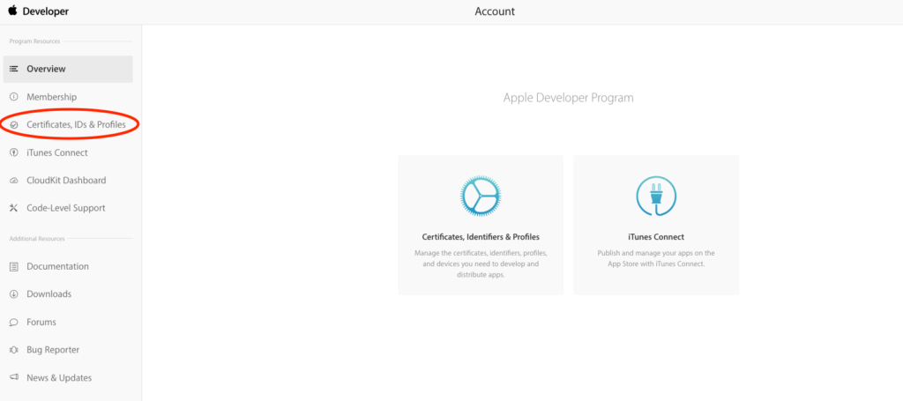Viewport: 903px width, 401px height.
Task: Select Overview in the sidebar
Action: click(68, 69)
